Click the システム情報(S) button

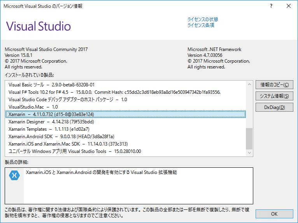pos(274,96)
